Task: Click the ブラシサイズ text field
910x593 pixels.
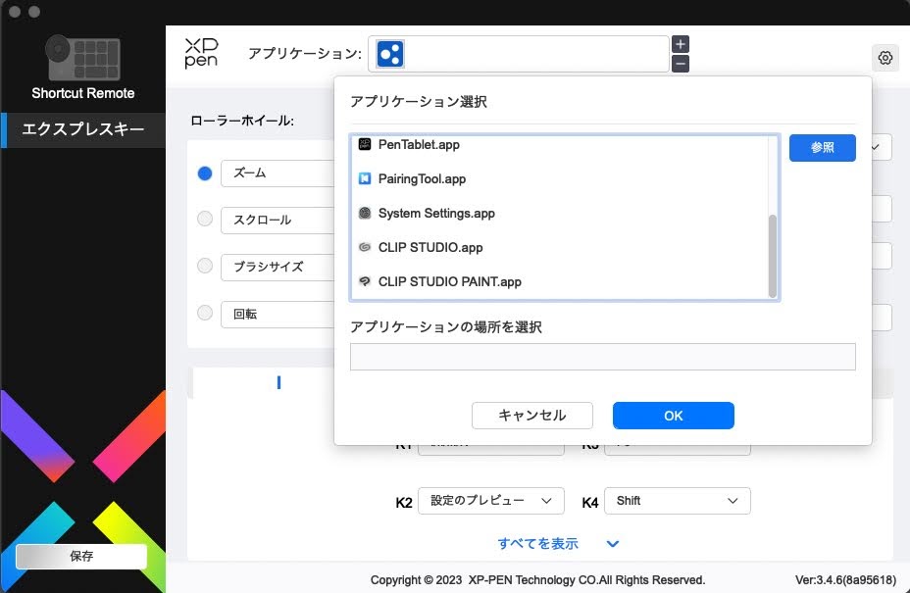Action: point(278,267)
